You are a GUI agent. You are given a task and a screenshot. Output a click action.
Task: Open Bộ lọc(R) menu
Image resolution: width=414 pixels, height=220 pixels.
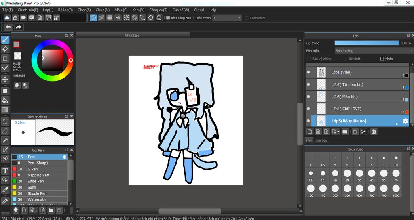pyautogui.click(x=65, y=10)
